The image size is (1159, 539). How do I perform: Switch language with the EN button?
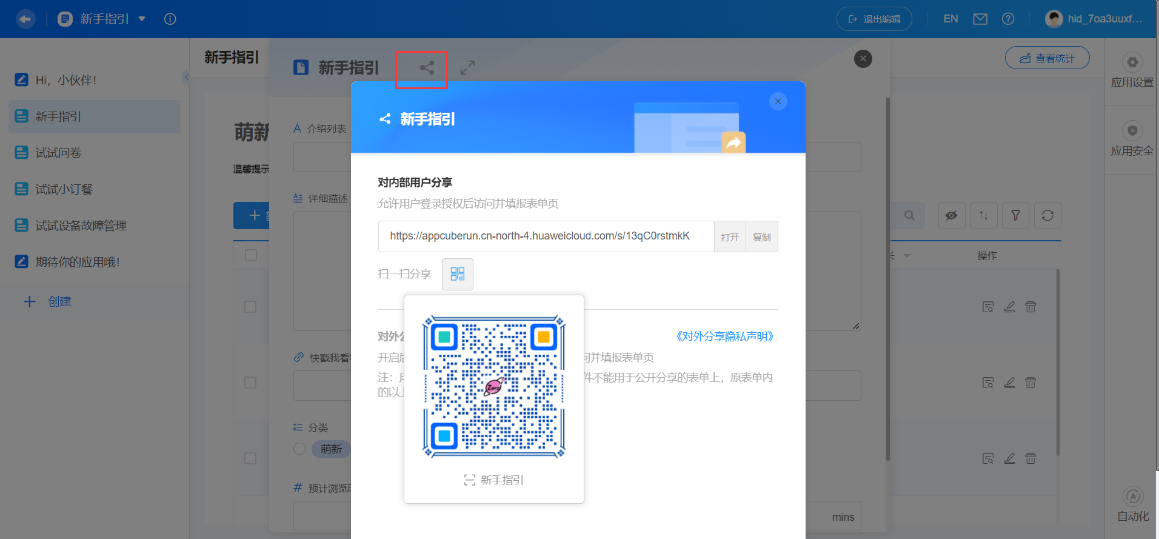950,19
